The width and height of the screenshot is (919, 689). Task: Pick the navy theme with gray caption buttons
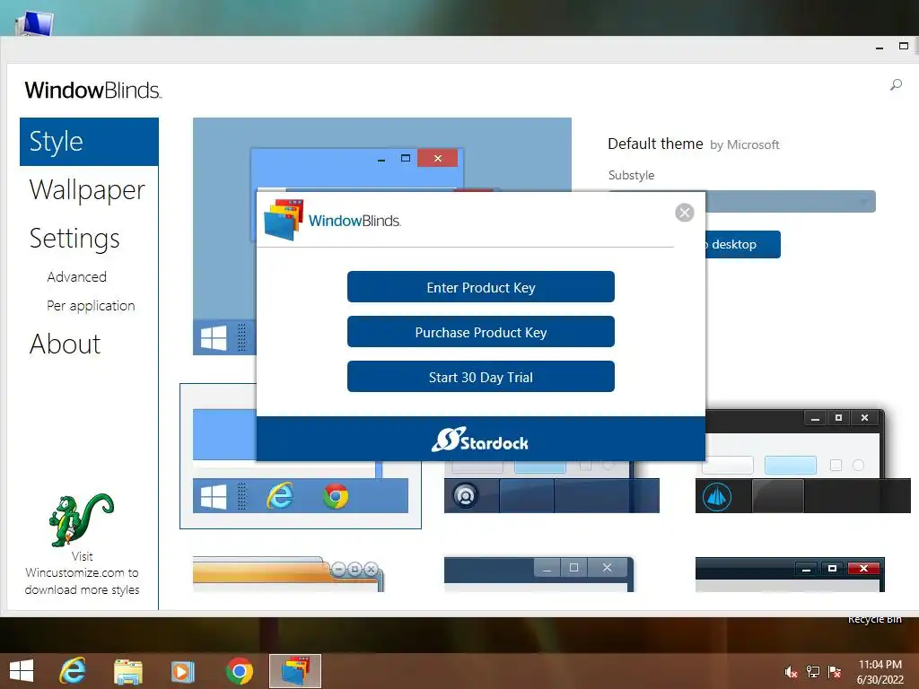pos(538,574)
